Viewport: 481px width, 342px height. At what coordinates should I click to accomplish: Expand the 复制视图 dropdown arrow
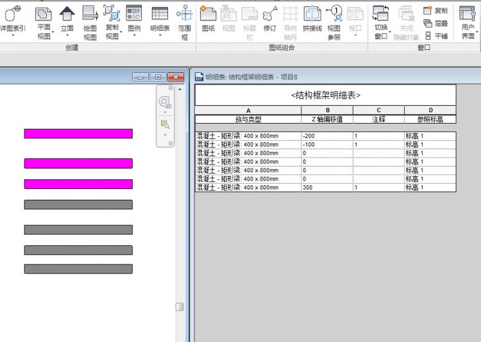pyautogui.click(x=121, y=32)
